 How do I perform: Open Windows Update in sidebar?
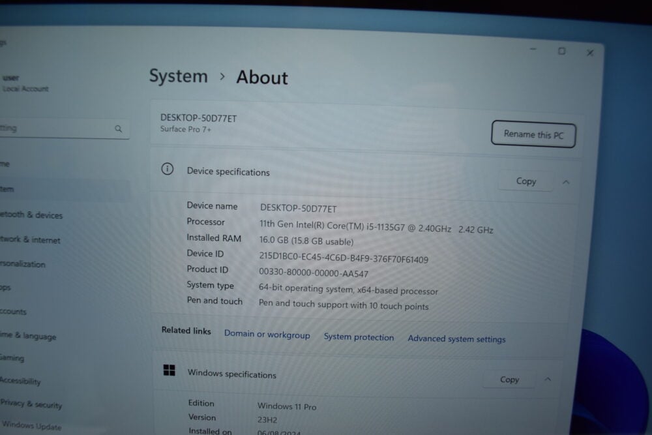click(31, 425)
